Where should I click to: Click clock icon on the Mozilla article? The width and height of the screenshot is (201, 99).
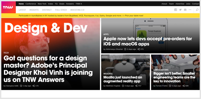pos(123,86)
